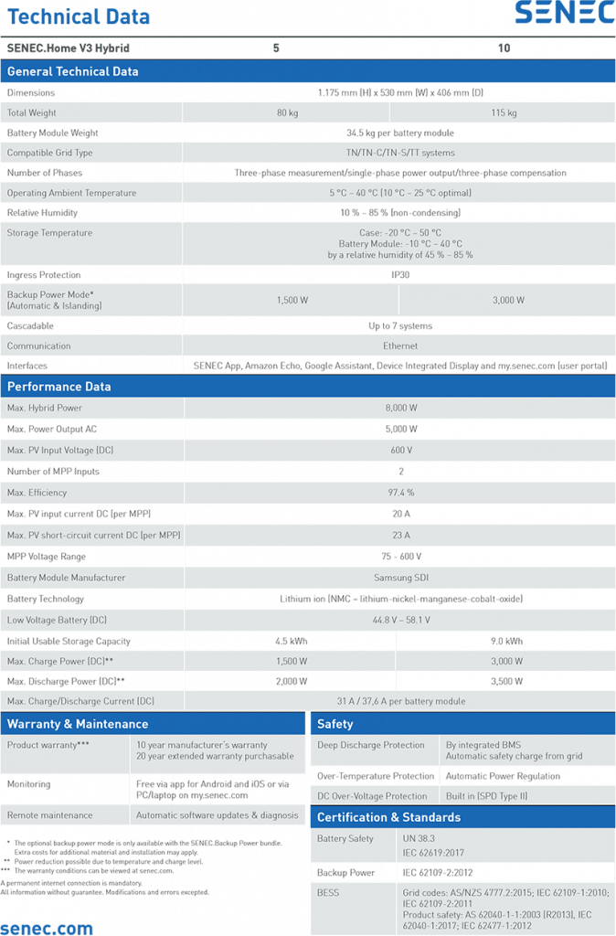Click the 'Monitoring' label
Image resolution: width=616 pixels, height=936 pixels.
pos(28,784)
